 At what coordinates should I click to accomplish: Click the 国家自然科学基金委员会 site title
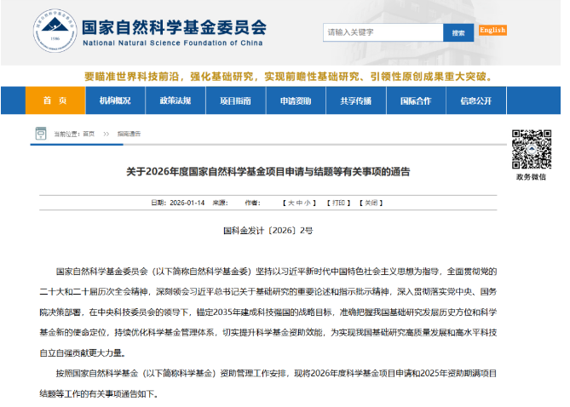pos(174,27)
